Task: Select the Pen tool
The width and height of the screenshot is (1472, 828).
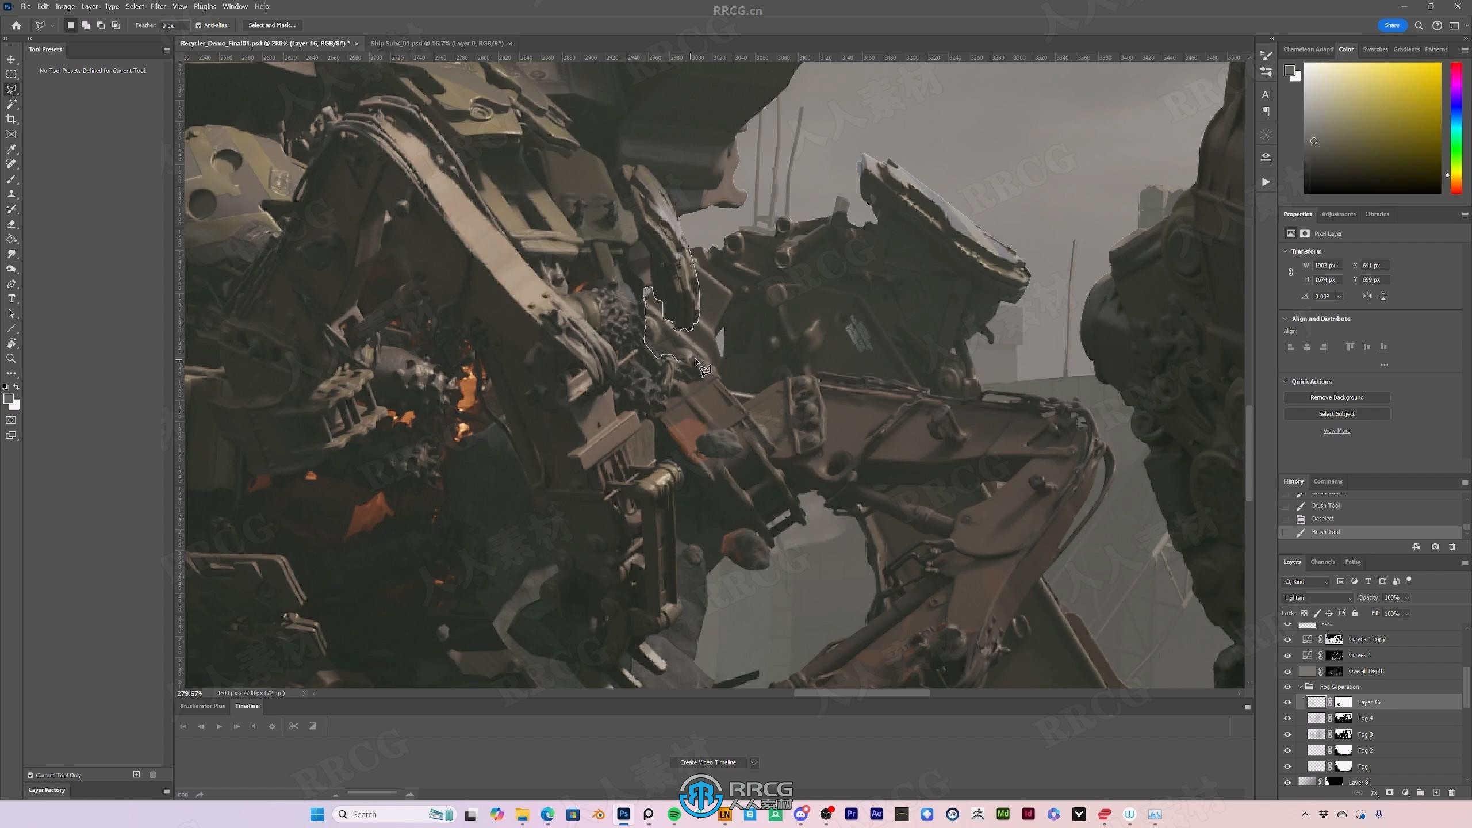Action: [x=11, y=283]
